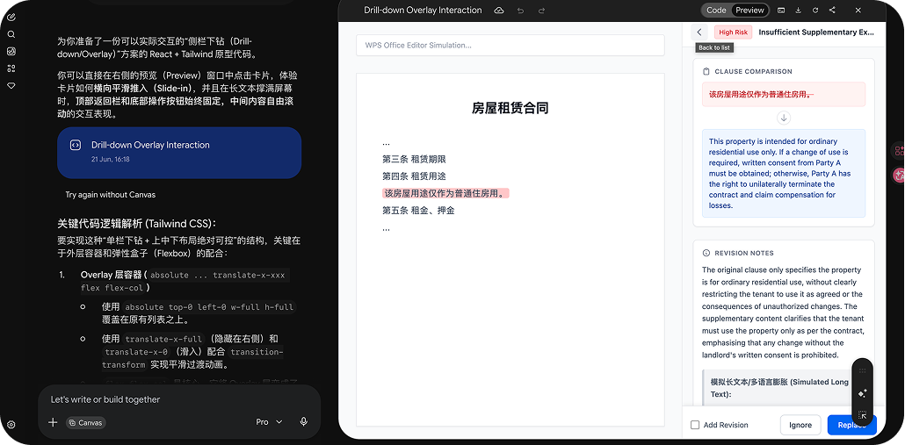The image size is (905, 445).
Task: Click Try again without Canvas
Action: click(110, 195)
